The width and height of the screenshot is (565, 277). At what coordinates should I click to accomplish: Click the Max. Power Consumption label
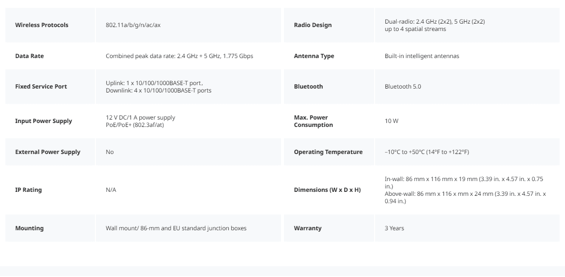click(x=313, y=121)
